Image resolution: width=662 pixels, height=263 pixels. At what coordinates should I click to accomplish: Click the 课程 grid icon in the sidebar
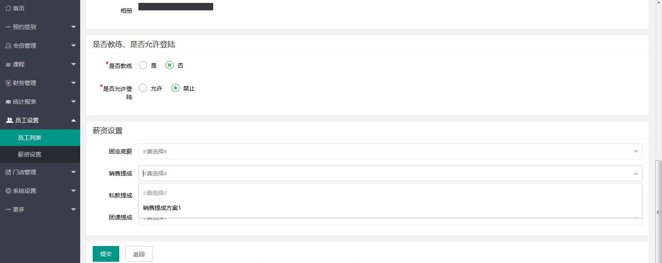pyautogui.click(x=8, y=64)
